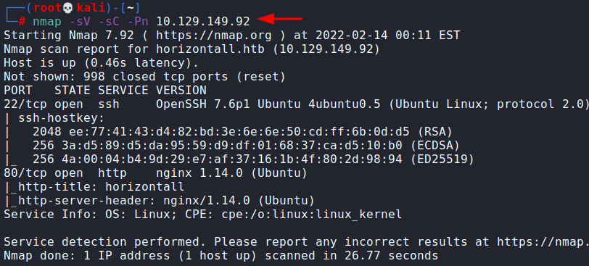Screen dimensions: 589x266
Task: Click the -sC flag in the command
Action: point(109,22)
